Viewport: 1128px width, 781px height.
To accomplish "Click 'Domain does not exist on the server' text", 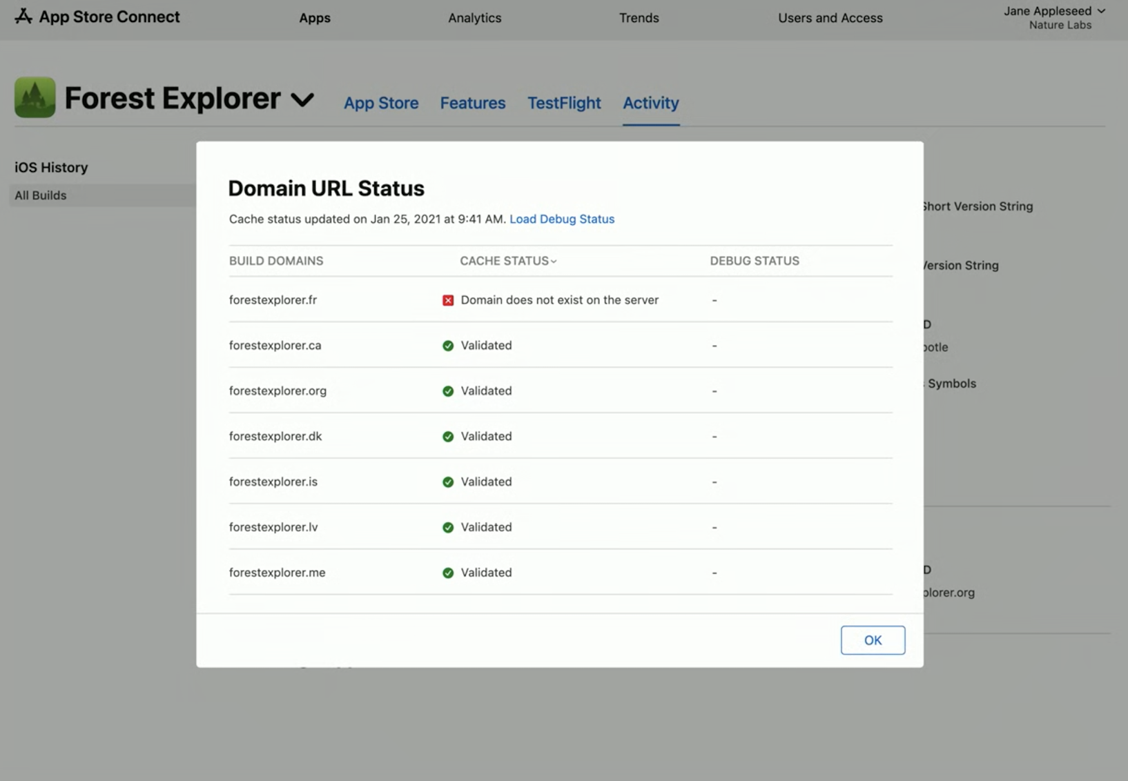I will click(560, 300).
